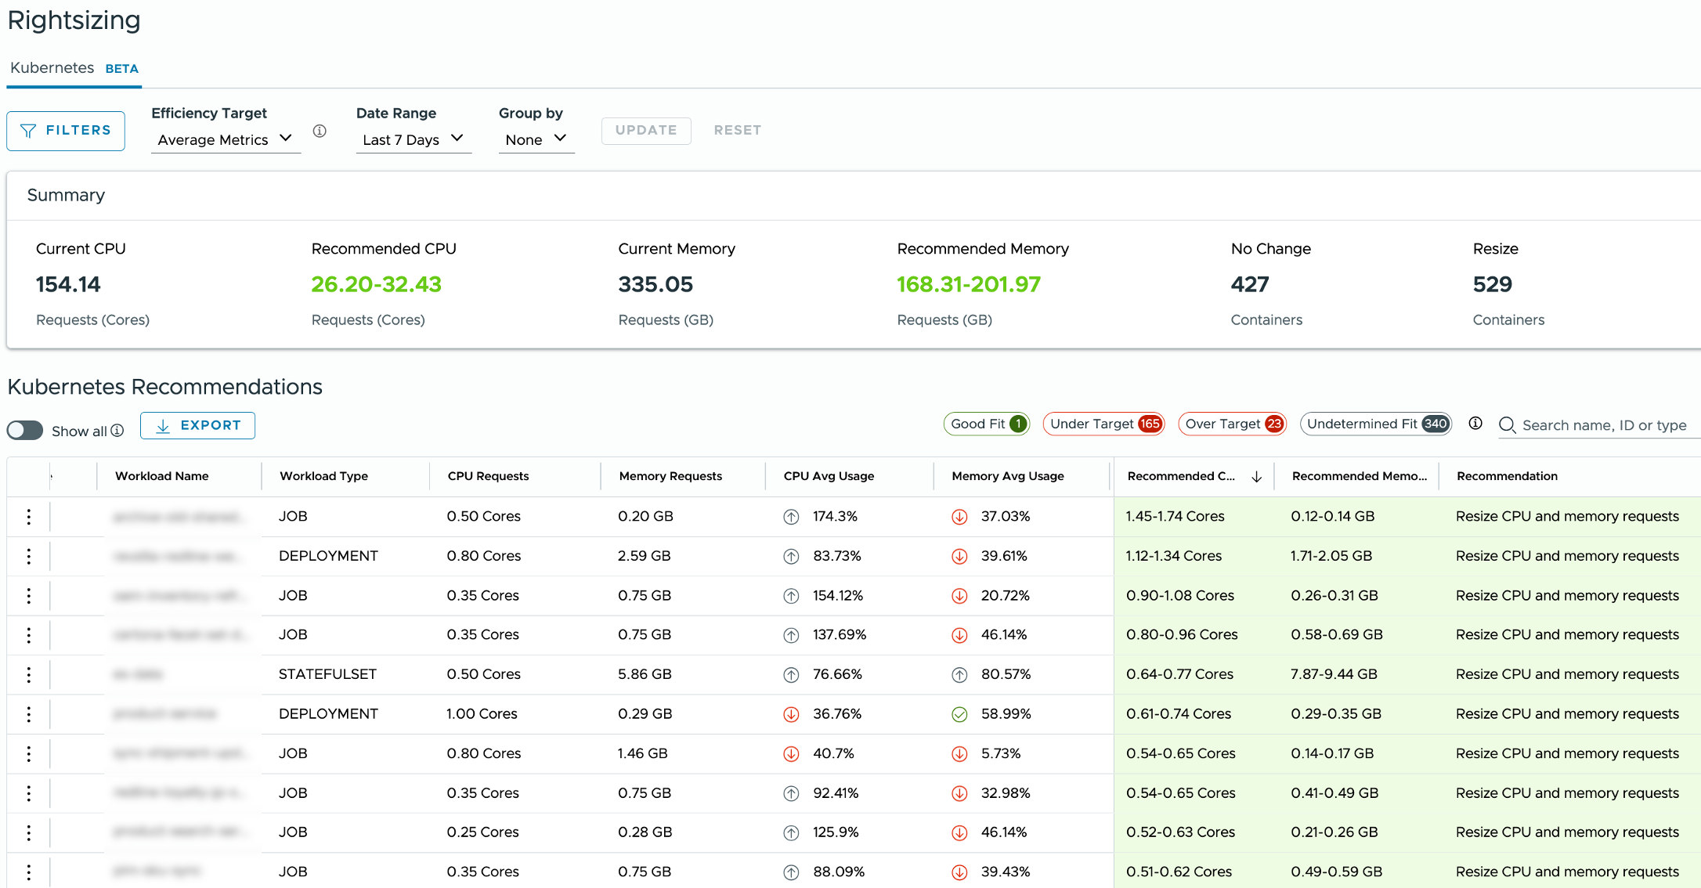Open the Efficiency Target dropdown

(x=225, y=139)
